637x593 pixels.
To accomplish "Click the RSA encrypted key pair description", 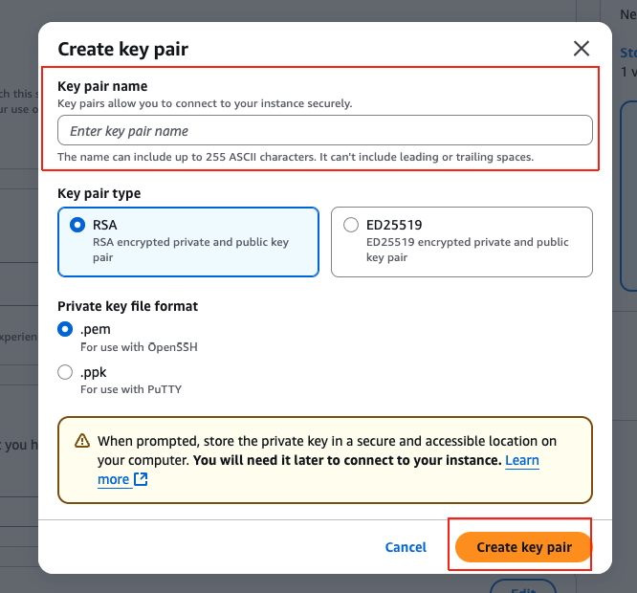I will pyautogui.click(x=190, y=250).
